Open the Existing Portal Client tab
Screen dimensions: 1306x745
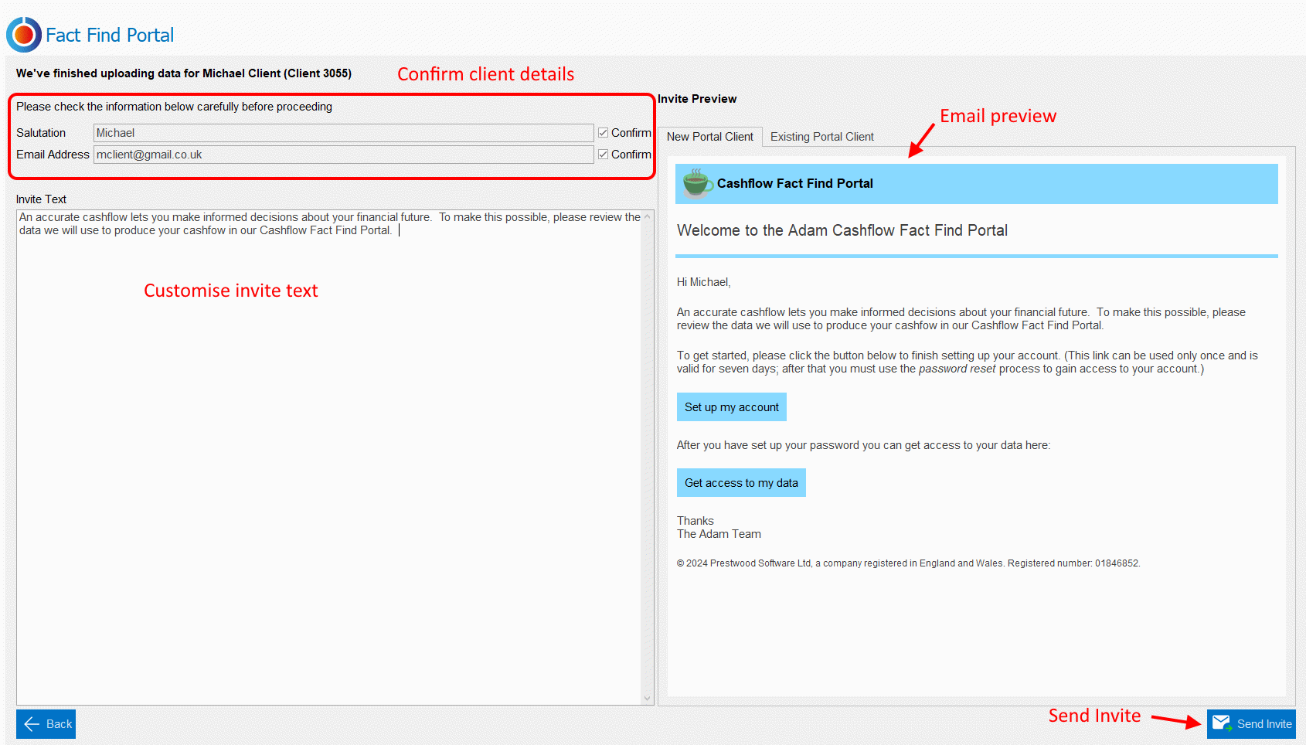pyautogui.click(x=821, y=137)
